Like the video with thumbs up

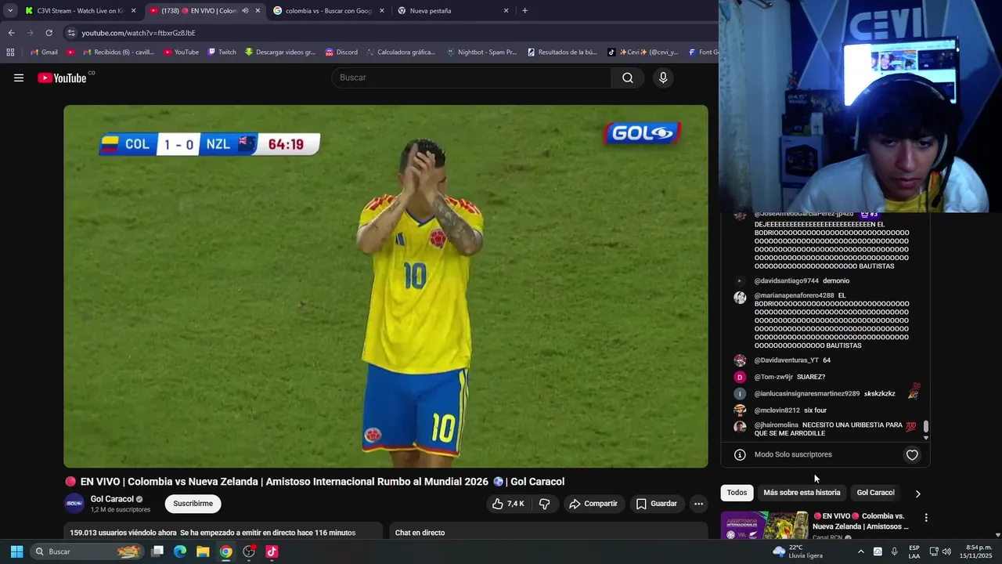click(508, 504)
